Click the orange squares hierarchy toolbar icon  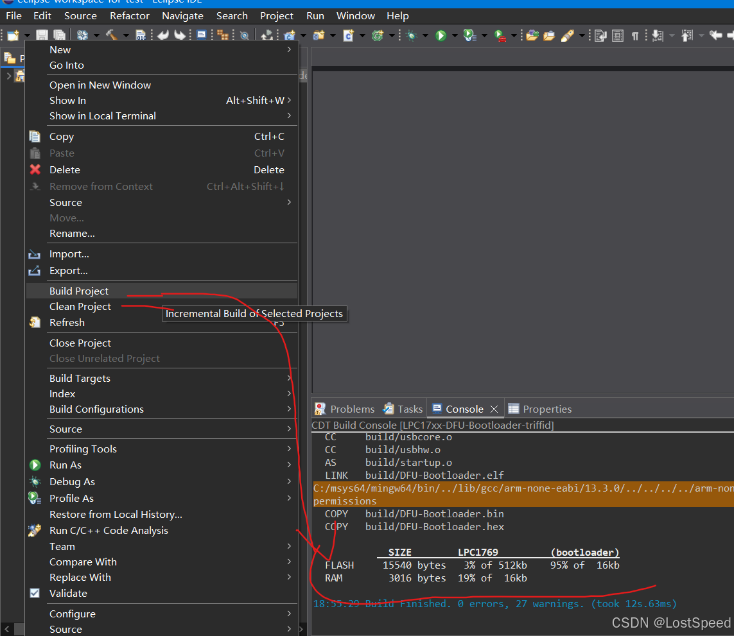pos(223,35)
